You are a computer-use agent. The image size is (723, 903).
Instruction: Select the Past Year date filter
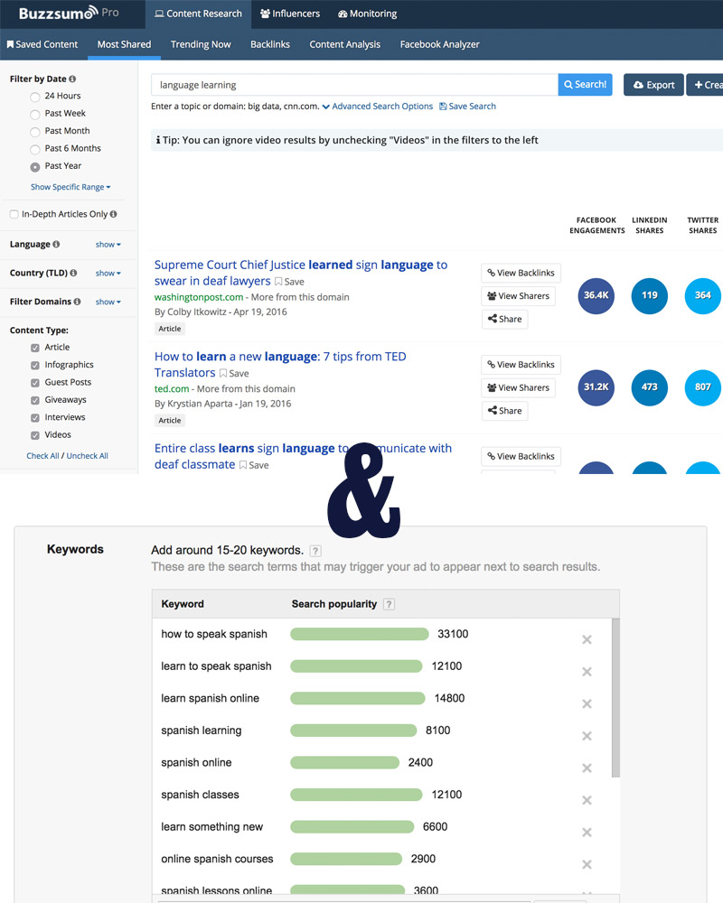tap(35, 166)
